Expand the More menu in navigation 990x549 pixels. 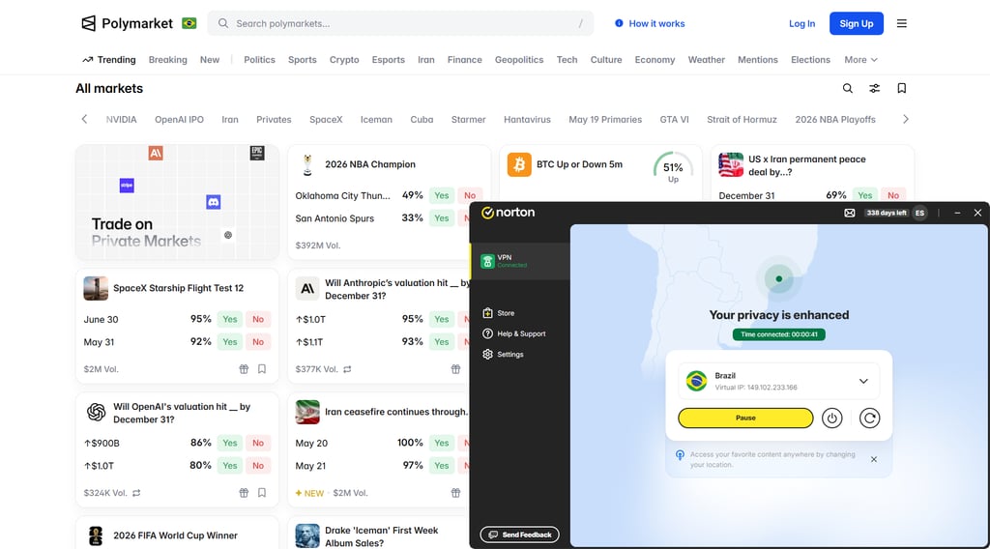(x=860, y=60)
